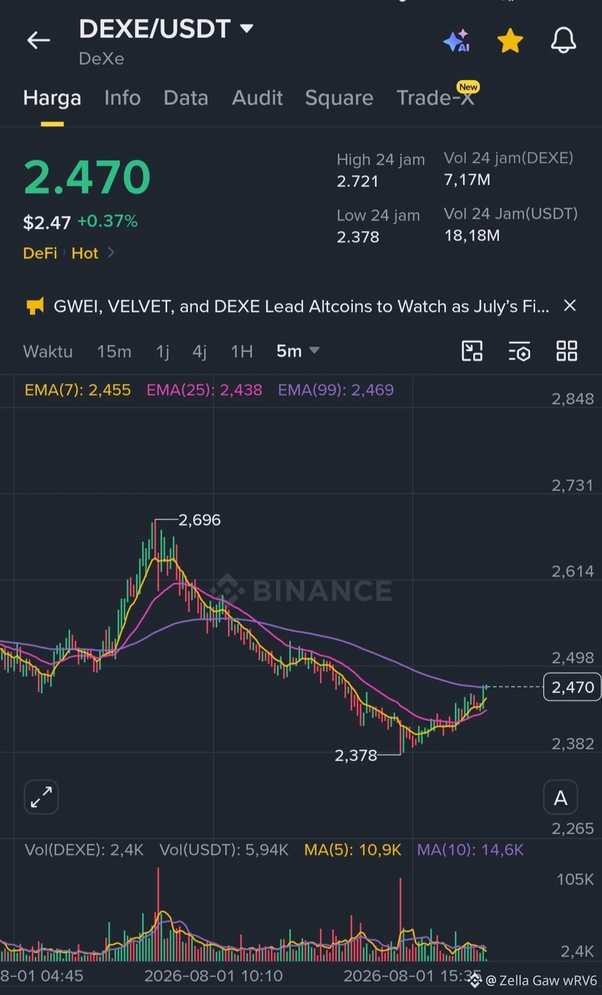Tap the Vol 24 jam(DEXE) value 7,17M
The image size is (602, 995).
pos(467,180)
